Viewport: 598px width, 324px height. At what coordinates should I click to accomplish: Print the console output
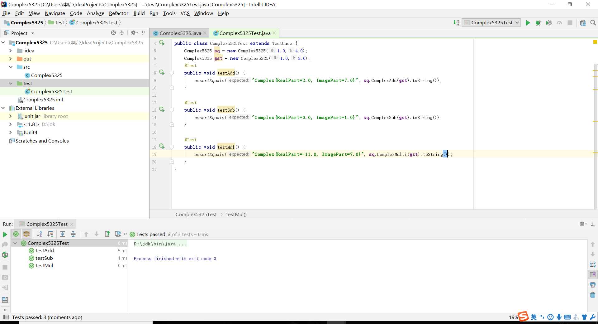tap(593, 285)
